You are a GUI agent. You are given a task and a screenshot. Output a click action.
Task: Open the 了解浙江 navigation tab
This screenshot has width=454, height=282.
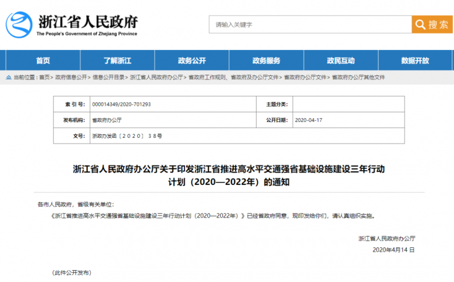pyautogui.click(x=117, y=61)
